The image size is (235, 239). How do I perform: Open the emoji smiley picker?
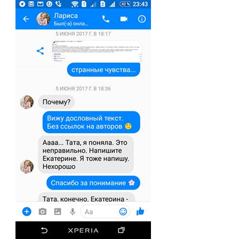(x=123, y=212)
